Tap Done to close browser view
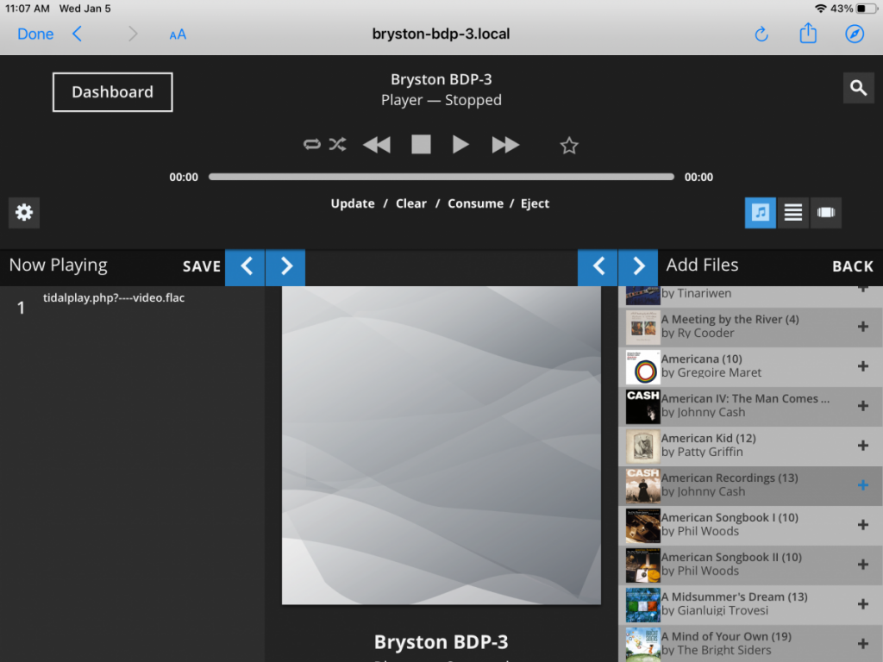 35,34
